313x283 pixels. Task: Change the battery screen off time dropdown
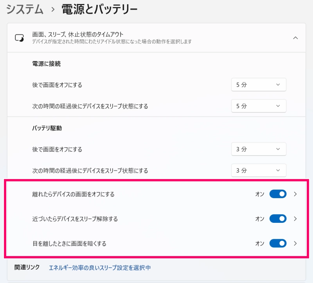coord(259,149)
